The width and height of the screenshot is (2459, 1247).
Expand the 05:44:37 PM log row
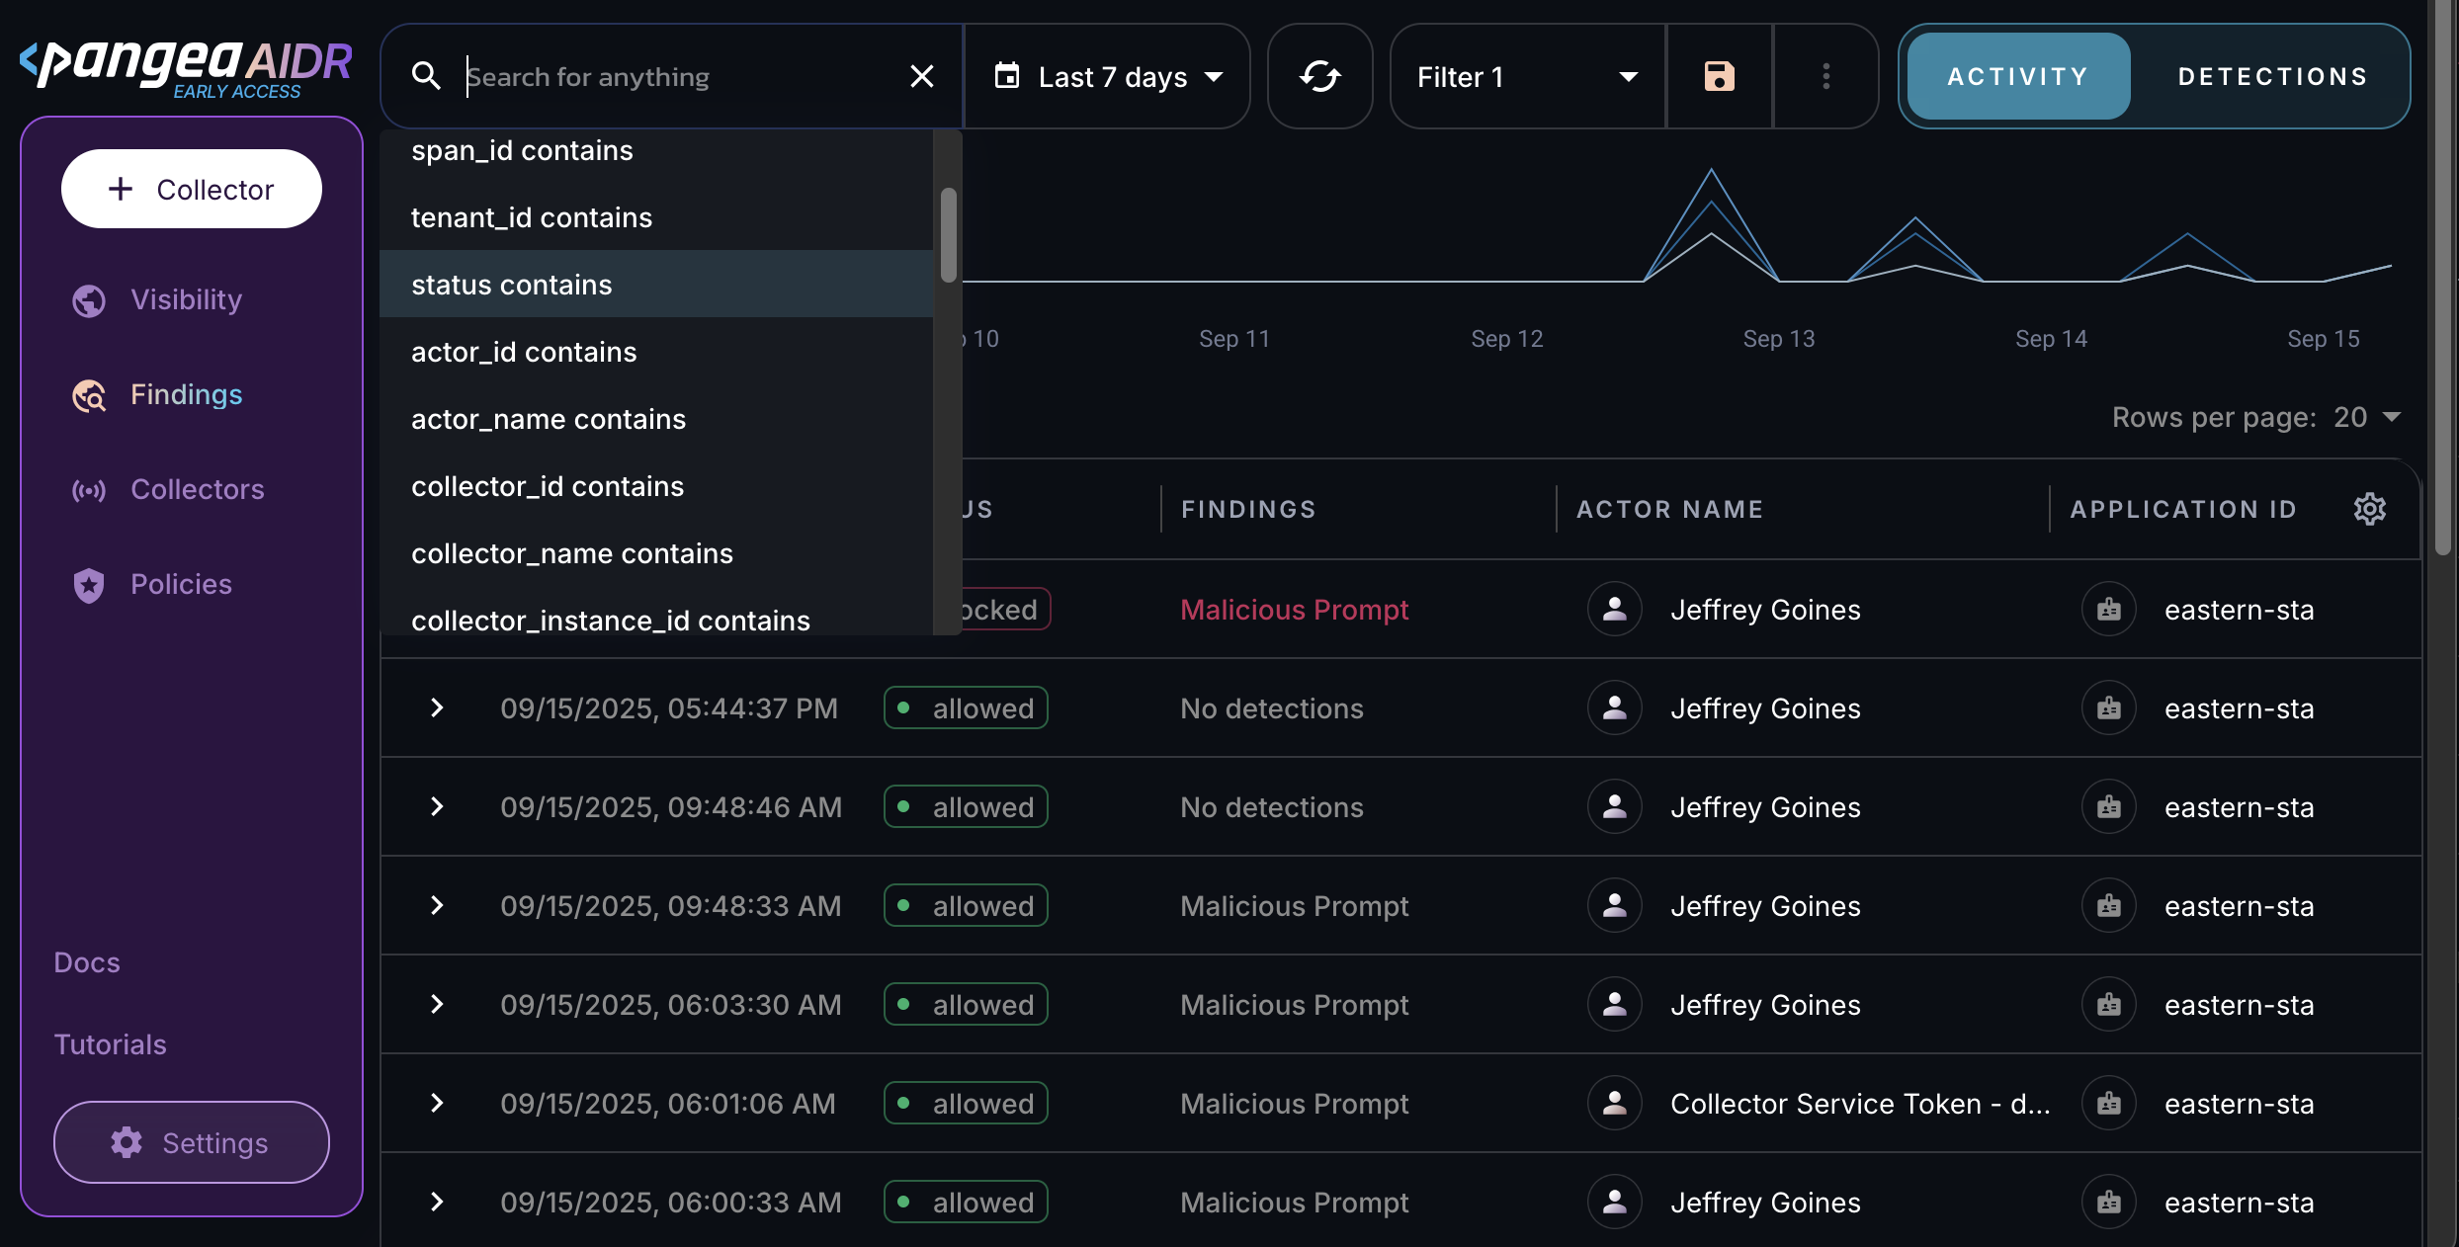coord(437,707)
